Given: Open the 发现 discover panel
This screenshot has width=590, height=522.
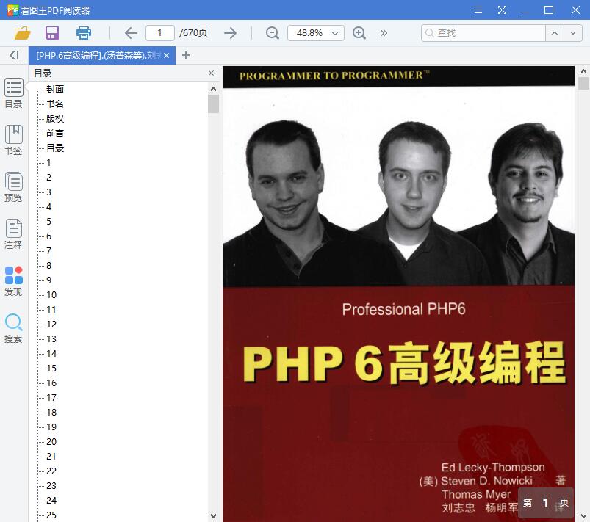Looking at the screenshot, I should point(12,282).
